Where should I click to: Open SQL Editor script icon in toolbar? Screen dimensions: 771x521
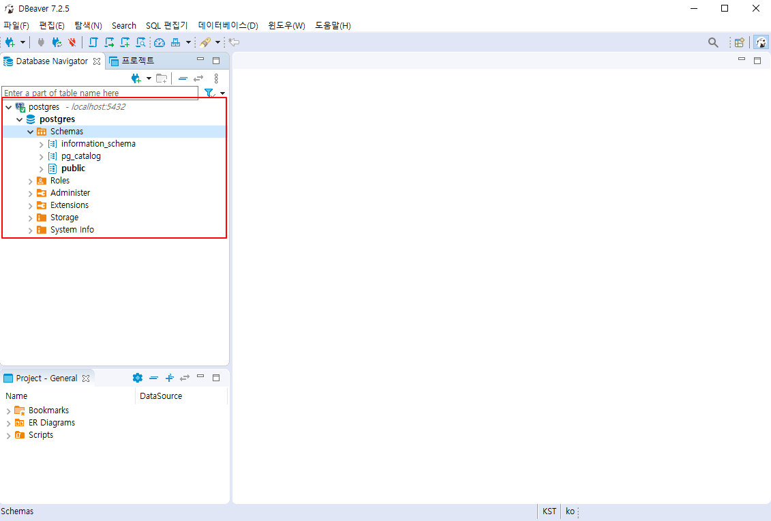93,42
